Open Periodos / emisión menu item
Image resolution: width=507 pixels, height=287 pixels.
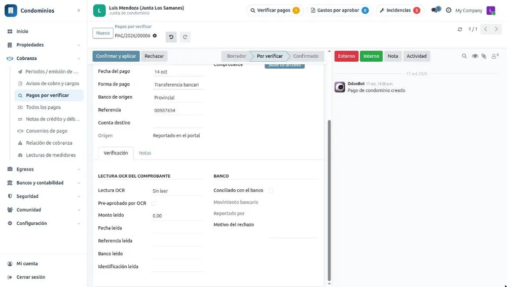[x=49, y=72]
